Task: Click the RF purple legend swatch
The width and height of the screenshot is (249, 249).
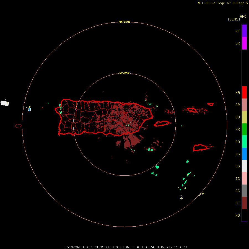Action: click(x=244, y=31)
